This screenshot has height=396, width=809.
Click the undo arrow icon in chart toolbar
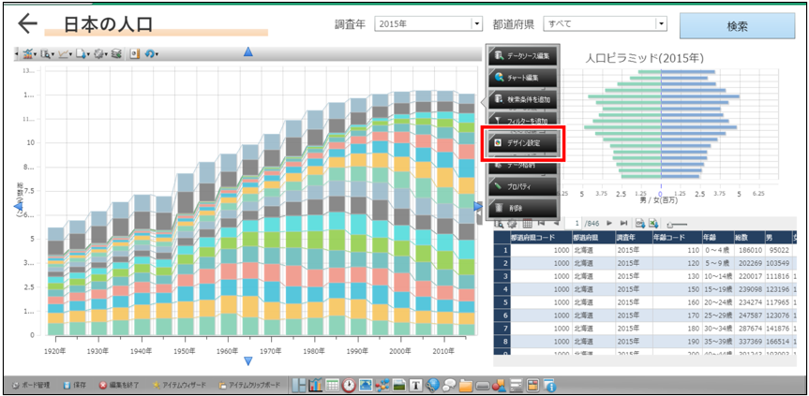tap(150, 54)
